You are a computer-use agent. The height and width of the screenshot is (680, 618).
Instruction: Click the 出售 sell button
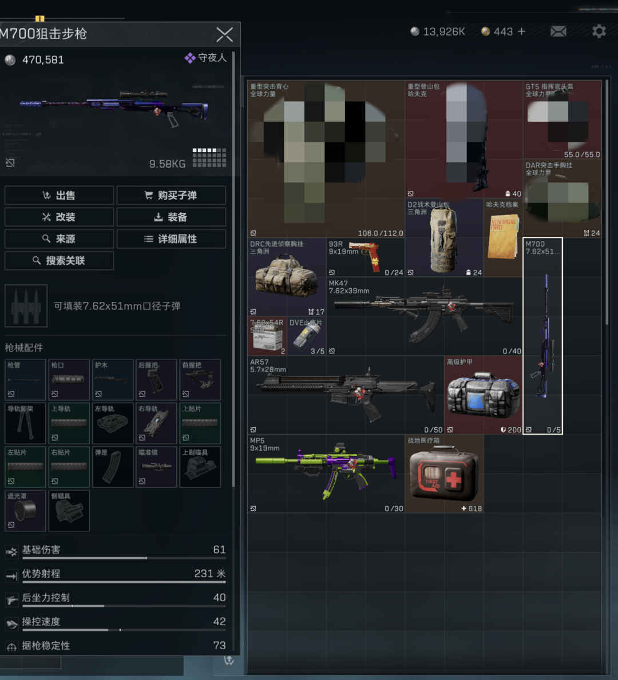point(59,195)
